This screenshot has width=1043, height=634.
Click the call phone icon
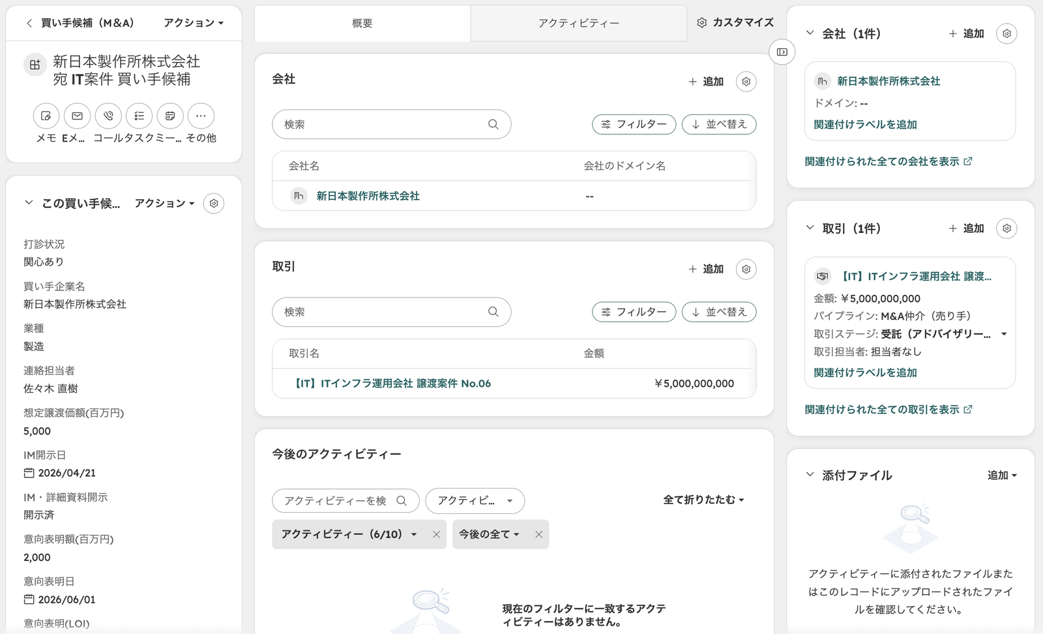[108, 116]
